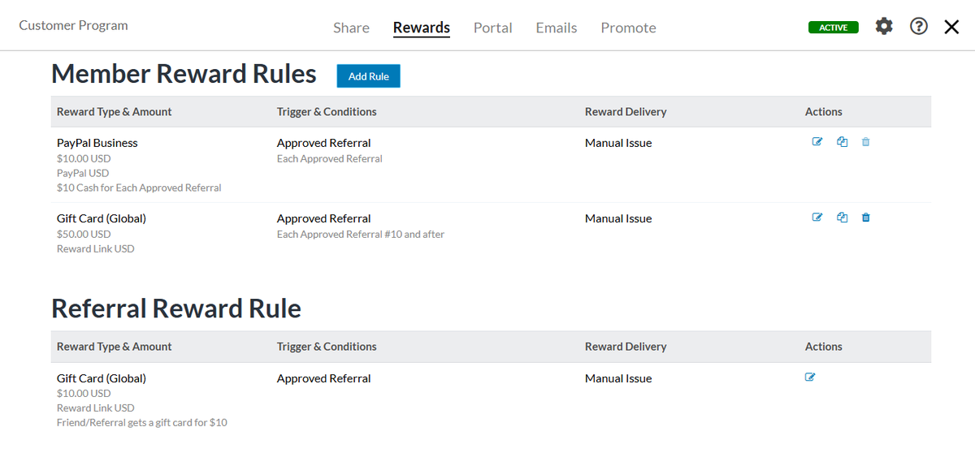
Task: Click Actions header in Member Reward Rules table
Action: [x=824, y=112]
